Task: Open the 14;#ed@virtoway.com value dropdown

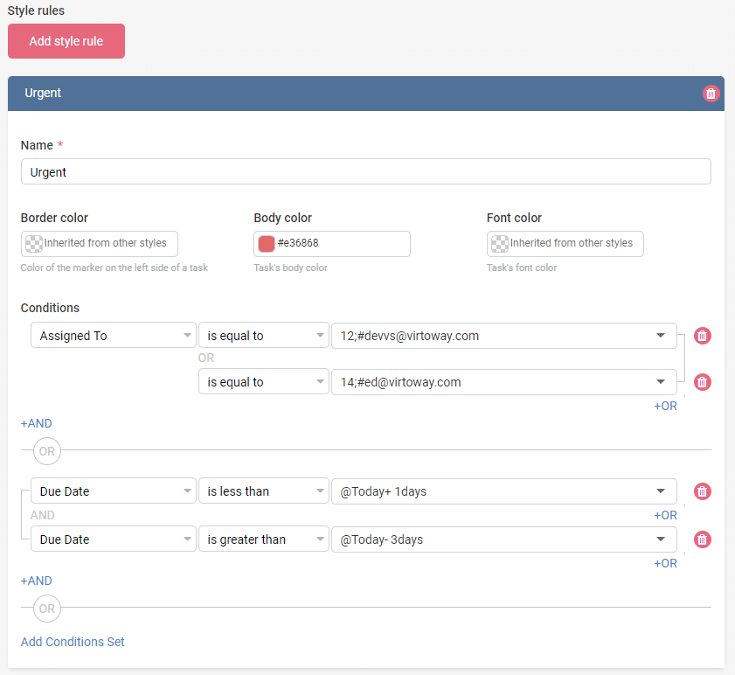Action: click(504, 382)
